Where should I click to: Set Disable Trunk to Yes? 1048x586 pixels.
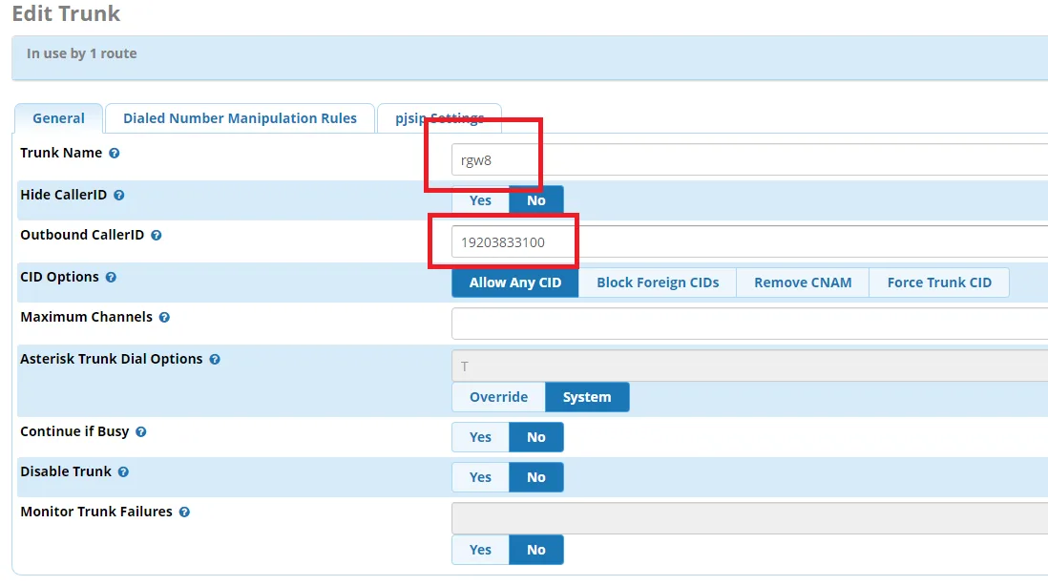coord(480,477)
